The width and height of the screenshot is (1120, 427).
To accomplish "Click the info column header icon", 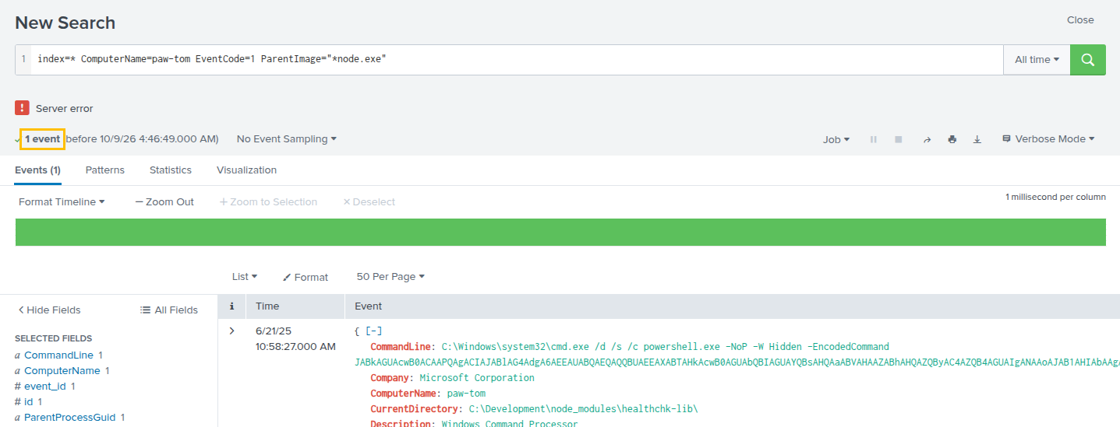I will click(231, 306).
